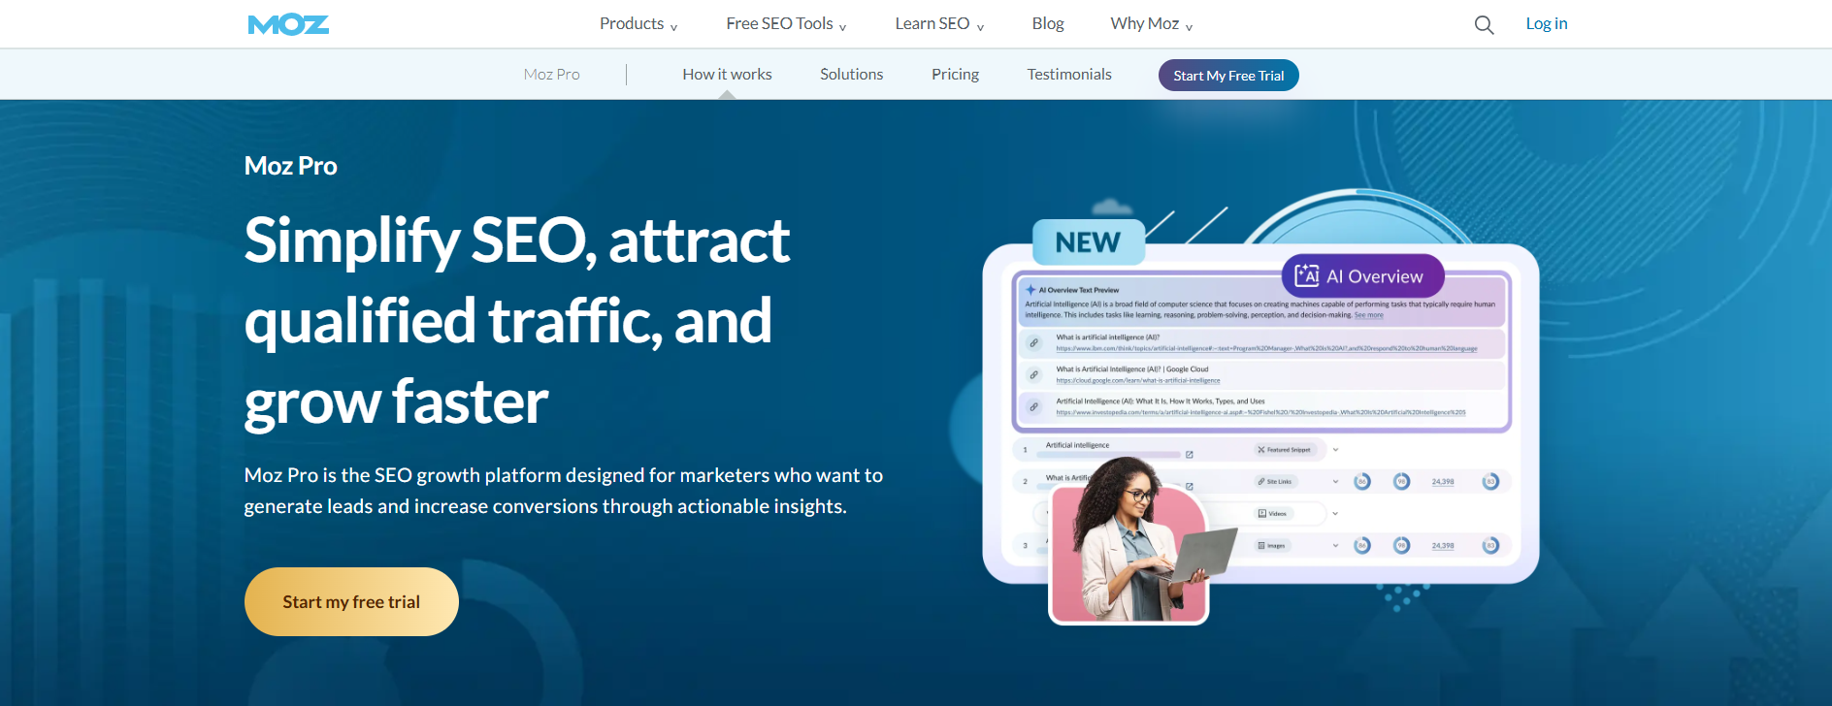Image resolution: width=1832 pixels, height=706 pixels.
Task: Click the Moz logo
Action: pyautogui.click(x=288, y=24)
